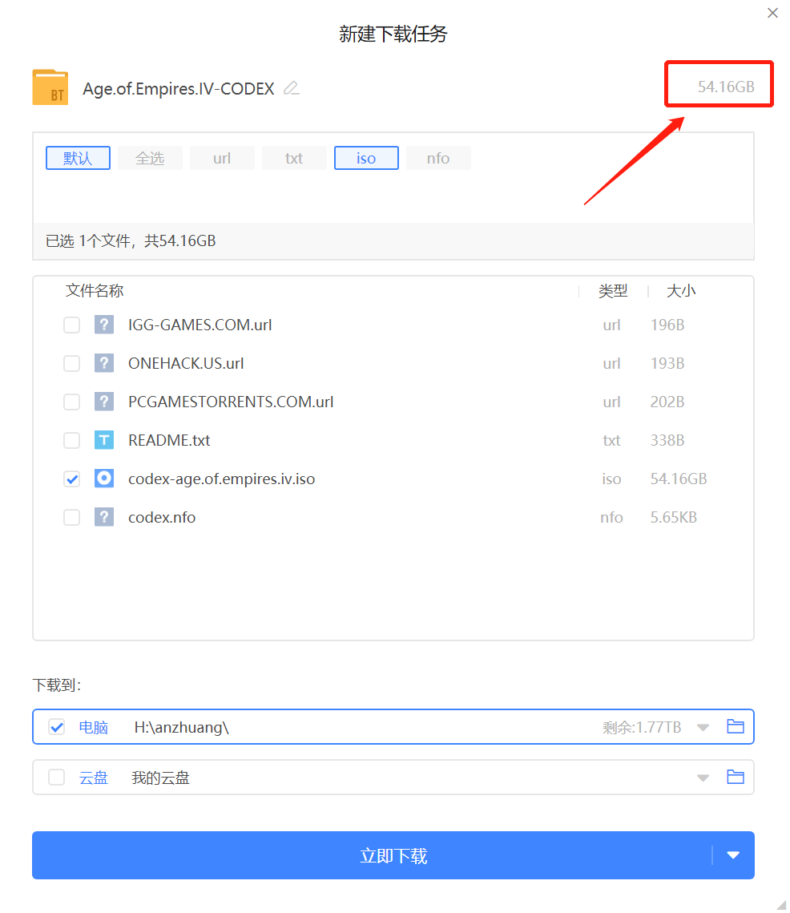Toggle the iso file filter
This screenshot has width=790, height=913.
(x=366, y=158)
